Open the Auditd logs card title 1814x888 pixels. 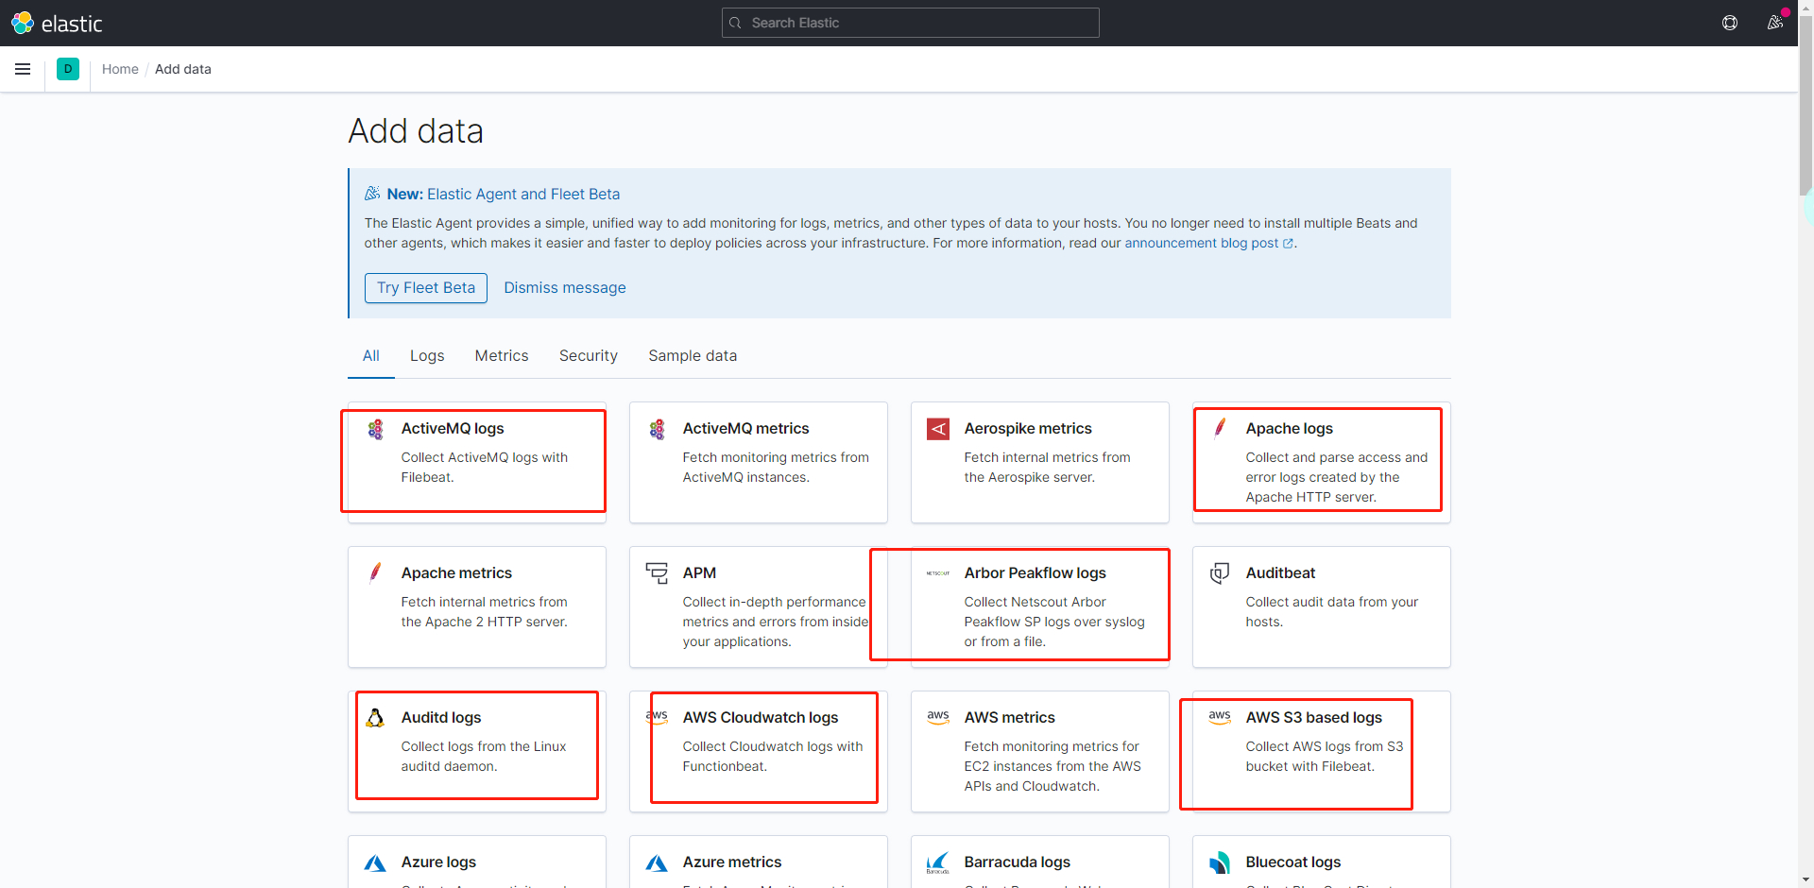tap(441, 717)
